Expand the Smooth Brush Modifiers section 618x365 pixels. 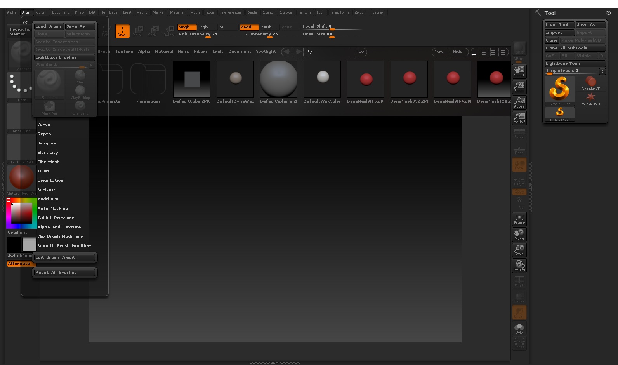point(65,246)
